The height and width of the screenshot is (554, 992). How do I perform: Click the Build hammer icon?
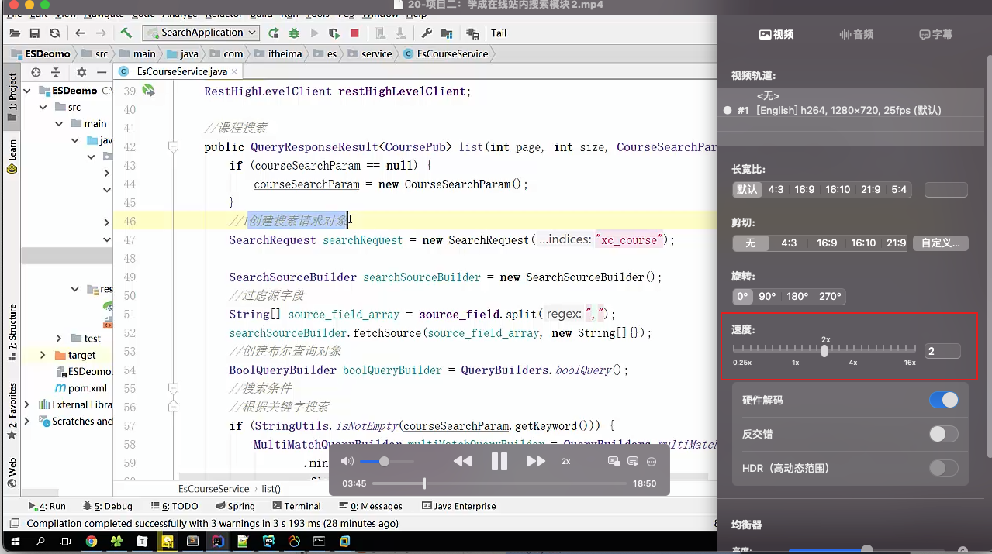(126, 33)
